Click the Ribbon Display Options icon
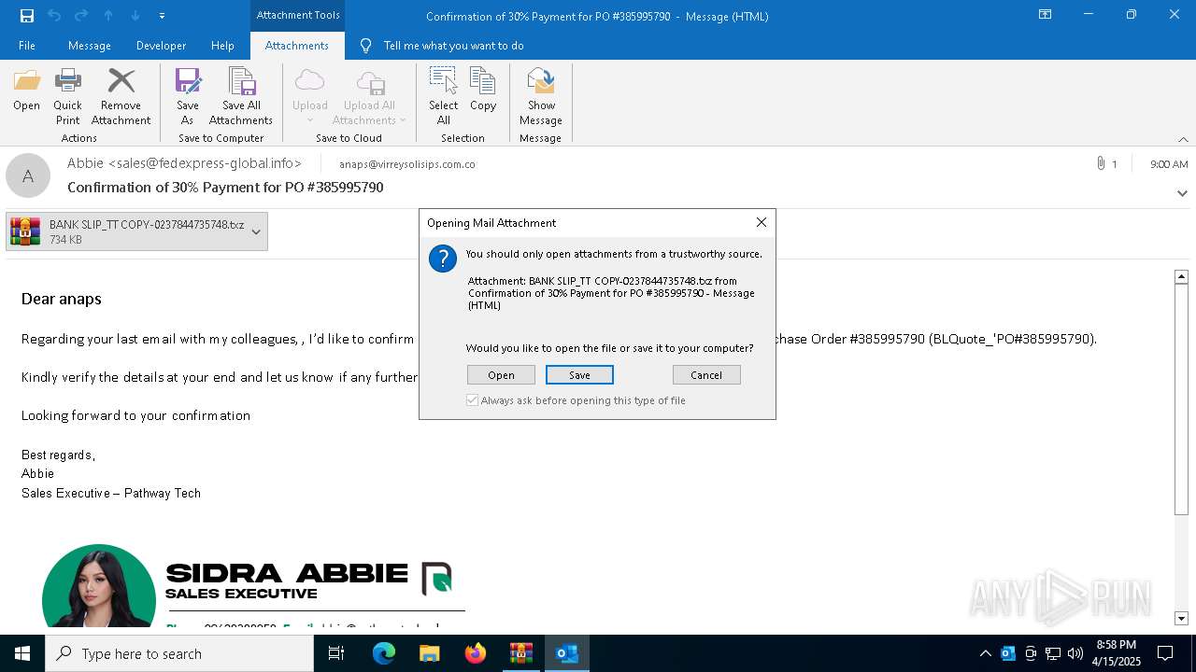This screenshot has height=672, width=1196. (x=1046, y=15)
